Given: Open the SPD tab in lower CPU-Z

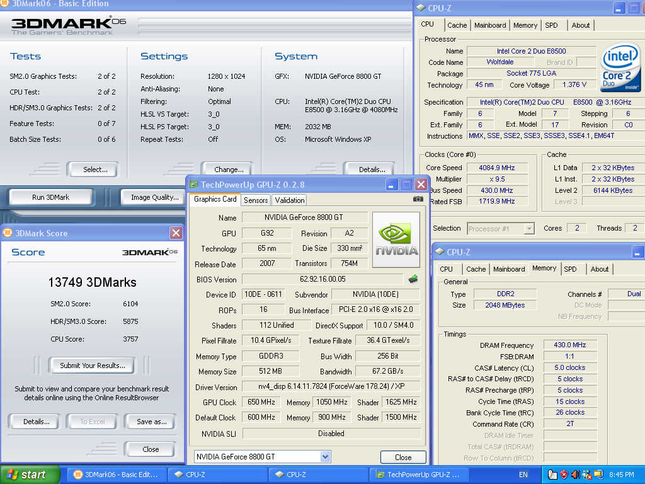Looking at the screenshot, I should [570, 268].
